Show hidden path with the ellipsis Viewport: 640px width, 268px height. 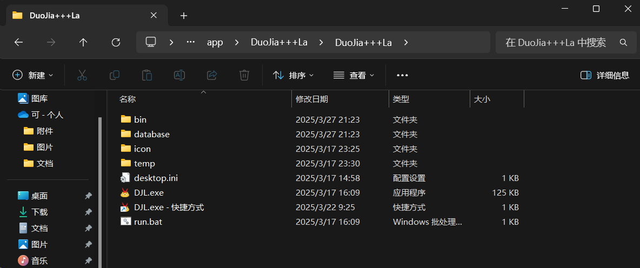(x=191, y=43)
